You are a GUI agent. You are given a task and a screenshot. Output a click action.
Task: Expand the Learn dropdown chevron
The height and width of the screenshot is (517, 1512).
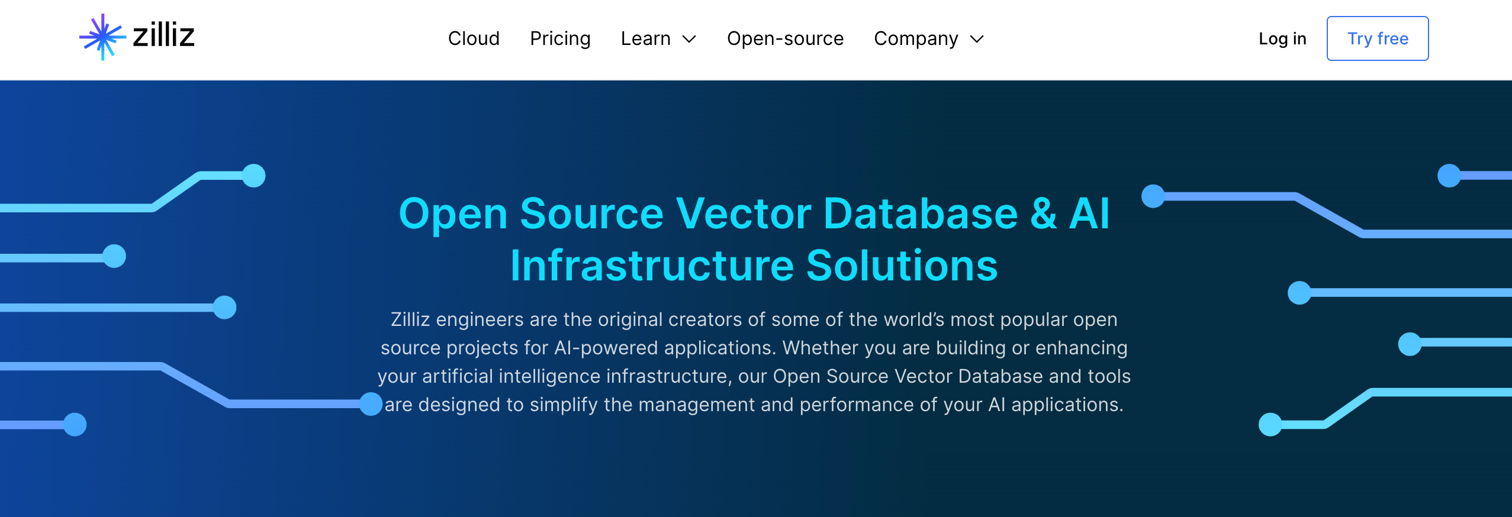coord(689,40)
